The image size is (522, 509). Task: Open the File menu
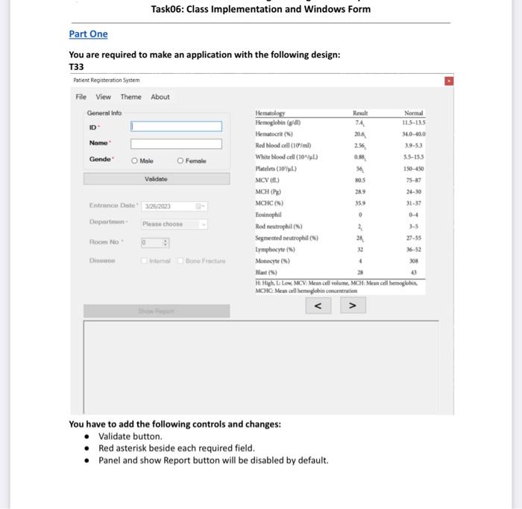tap(81, 97)
